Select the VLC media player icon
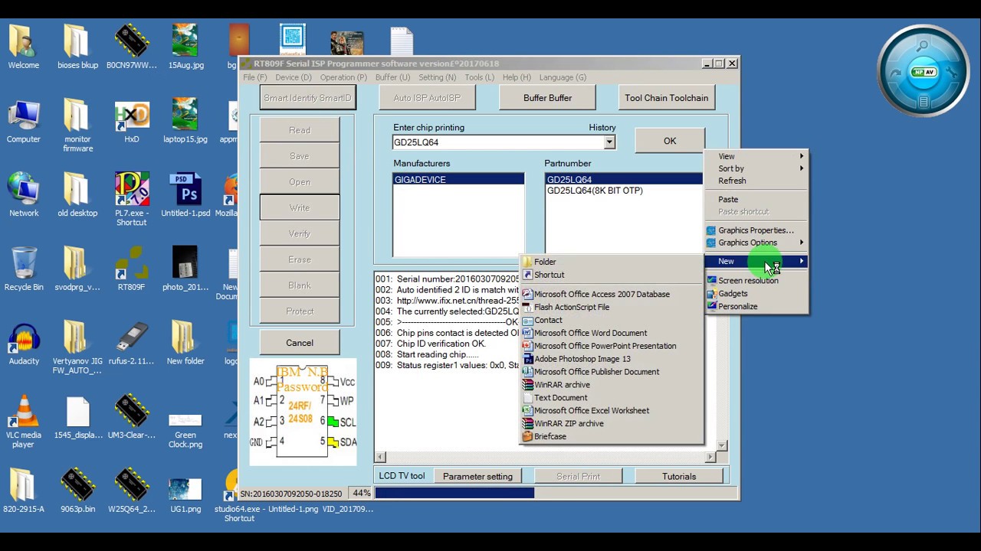The height and width of the screenshot is (551, 981). tap(23, 421)
